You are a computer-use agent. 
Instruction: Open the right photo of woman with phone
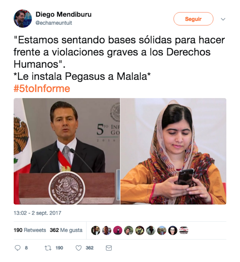(x=173, y=151)
